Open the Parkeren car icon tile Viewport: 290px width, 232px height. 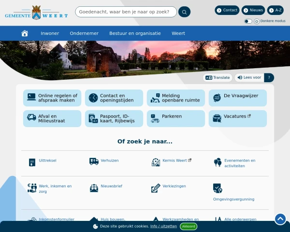[176, 118]
